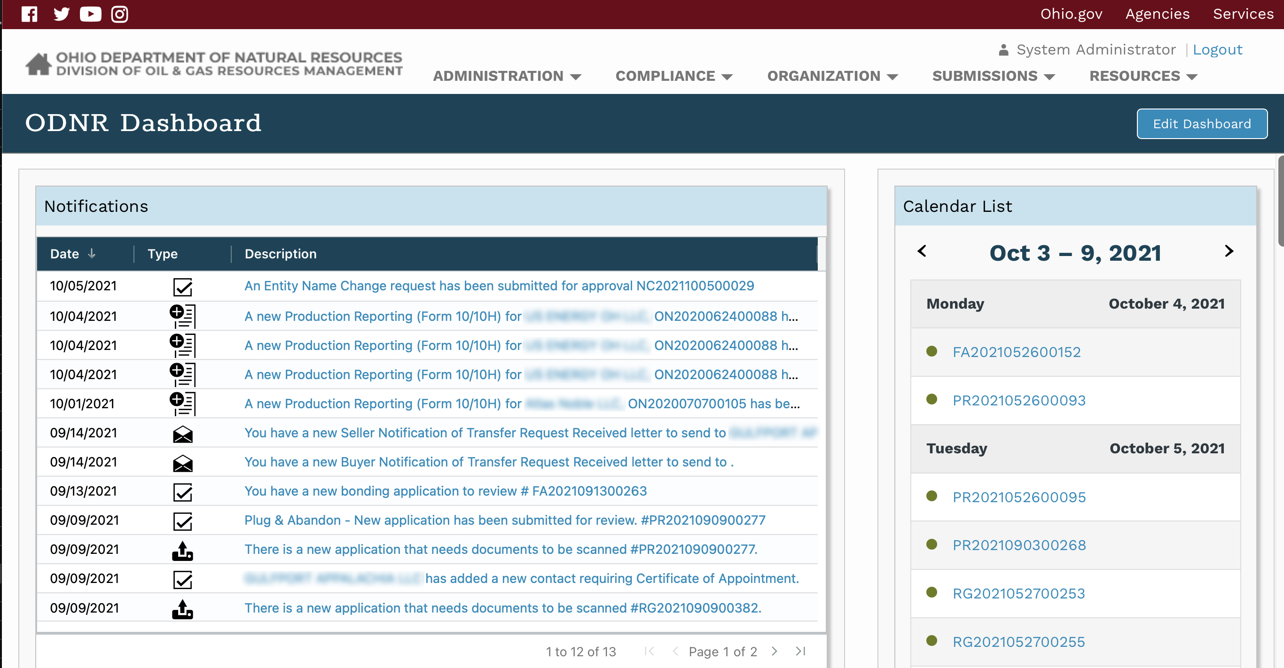Click the ODNR home house logo
Image resolution: width=1284 pixels, height=668 pixels.
(39, 64)
